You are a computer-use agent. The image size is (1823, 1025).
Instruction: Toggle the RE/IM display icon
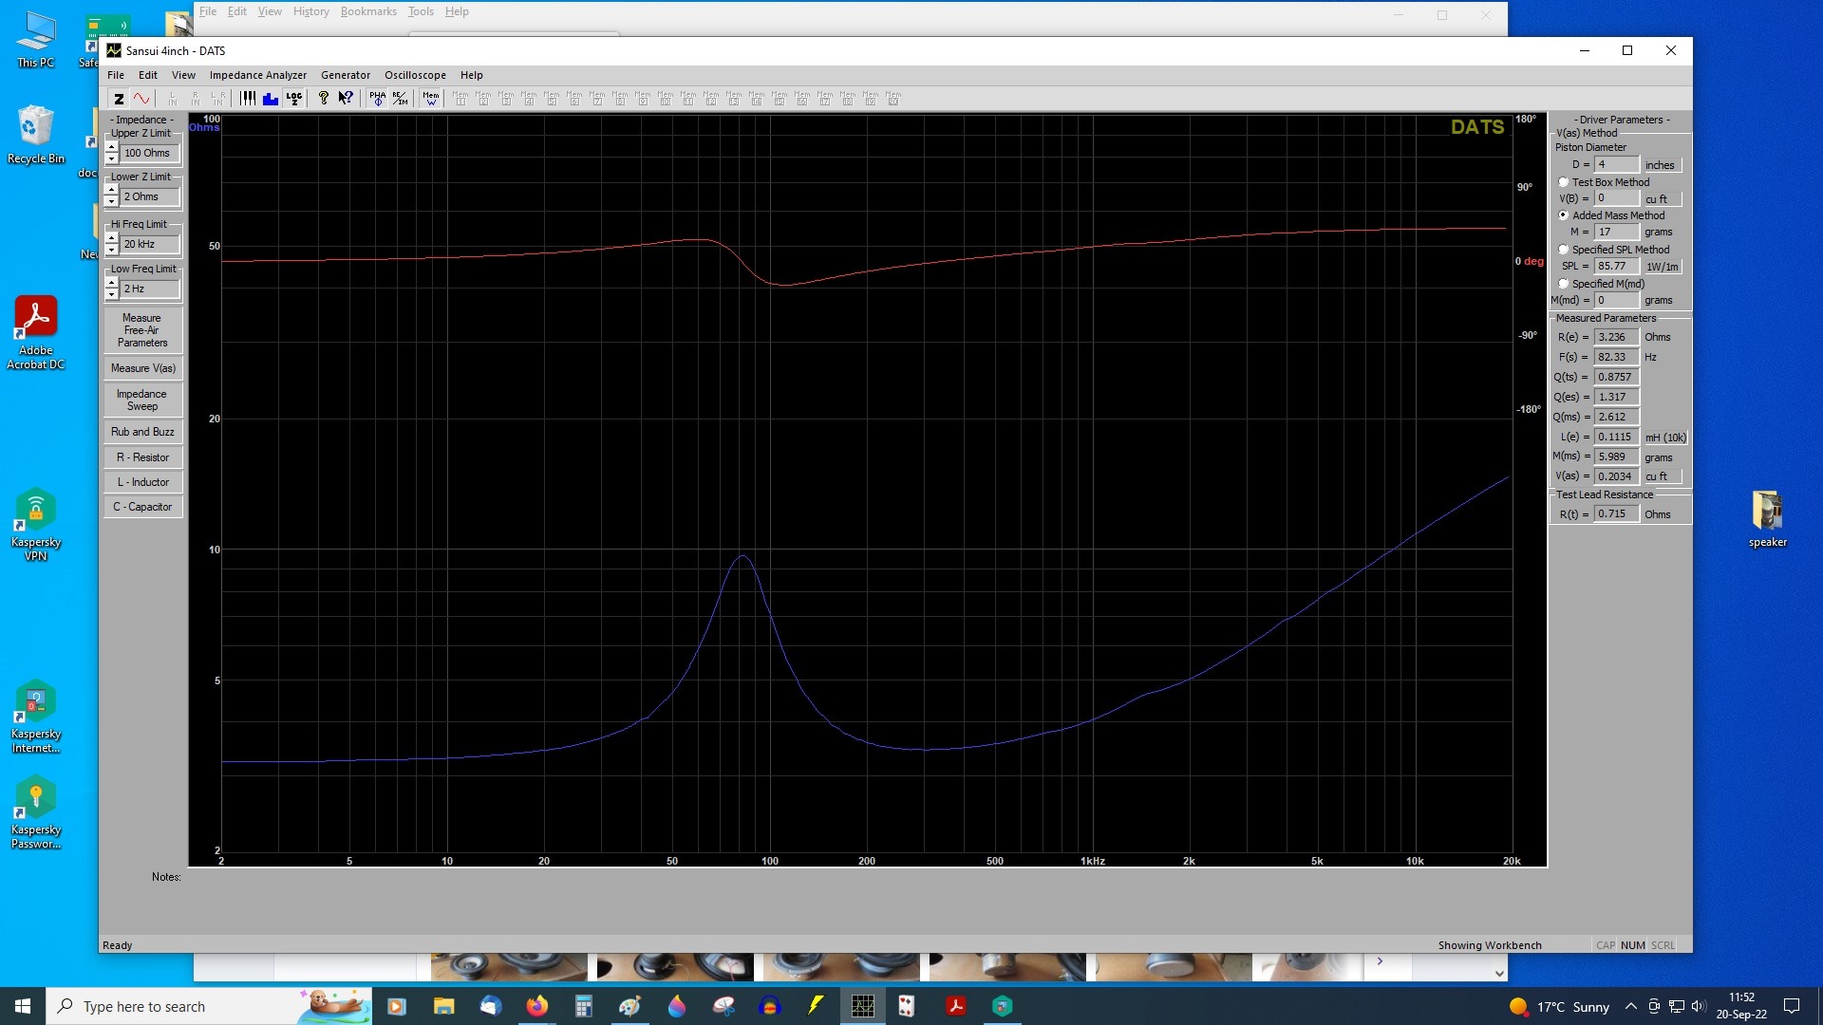[401, 98]
